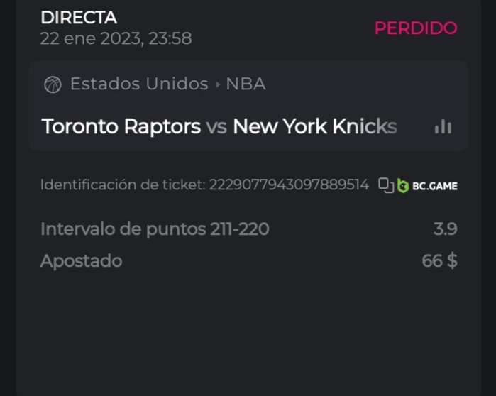Open the Estados Unidos category link
This screenshot has height=396, width=496.
[139, 84]
